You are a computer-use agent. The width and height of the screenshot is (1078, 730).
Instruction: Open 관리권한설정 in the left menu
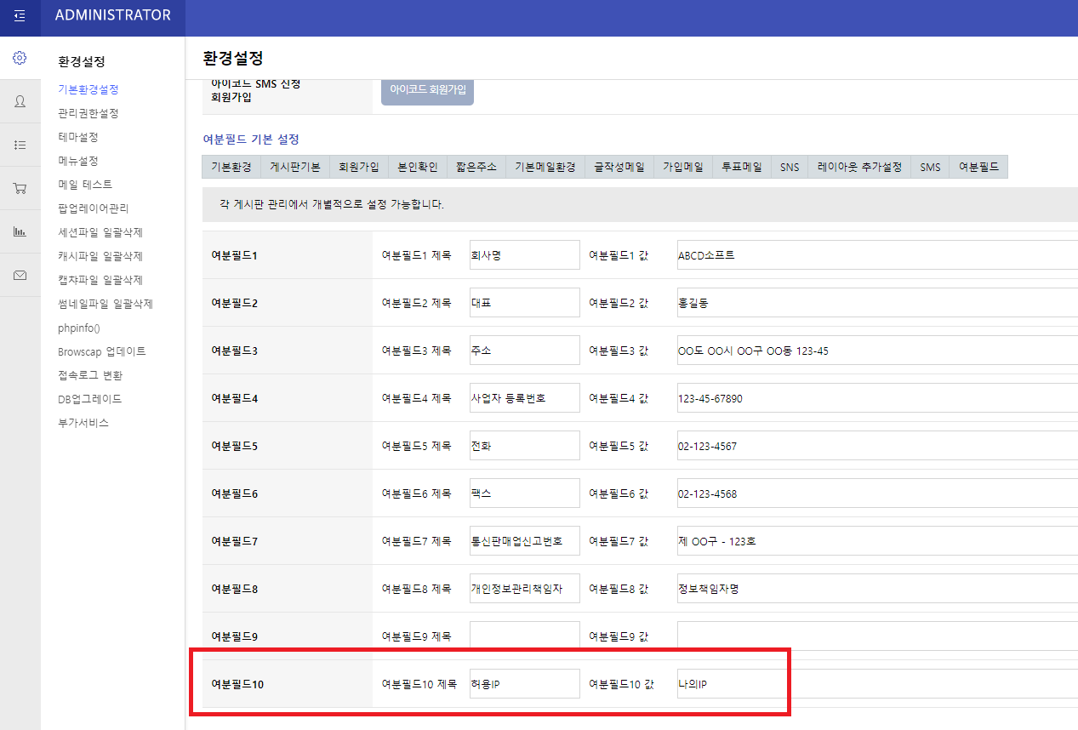[x=88, y=113]
